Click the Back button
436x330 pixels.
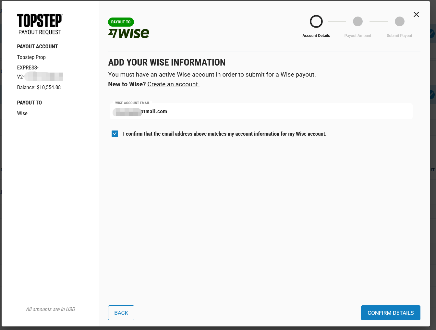coord(121,313)
